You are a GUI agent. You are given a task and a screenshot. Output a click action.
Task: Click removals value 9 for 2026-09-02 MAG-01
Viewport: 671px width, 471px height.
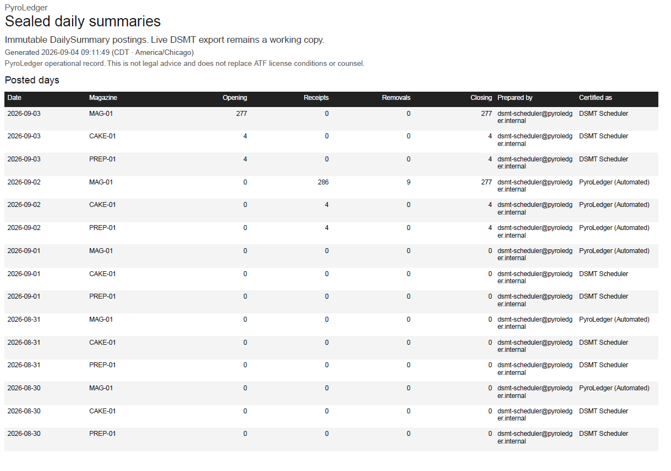click(408, 182)
